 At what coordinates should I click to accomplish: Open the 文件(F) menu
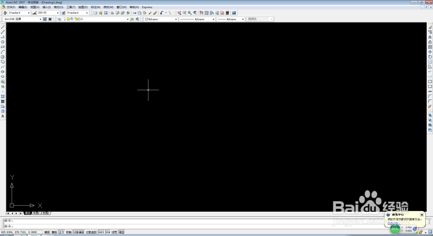(x=11, y=7)
